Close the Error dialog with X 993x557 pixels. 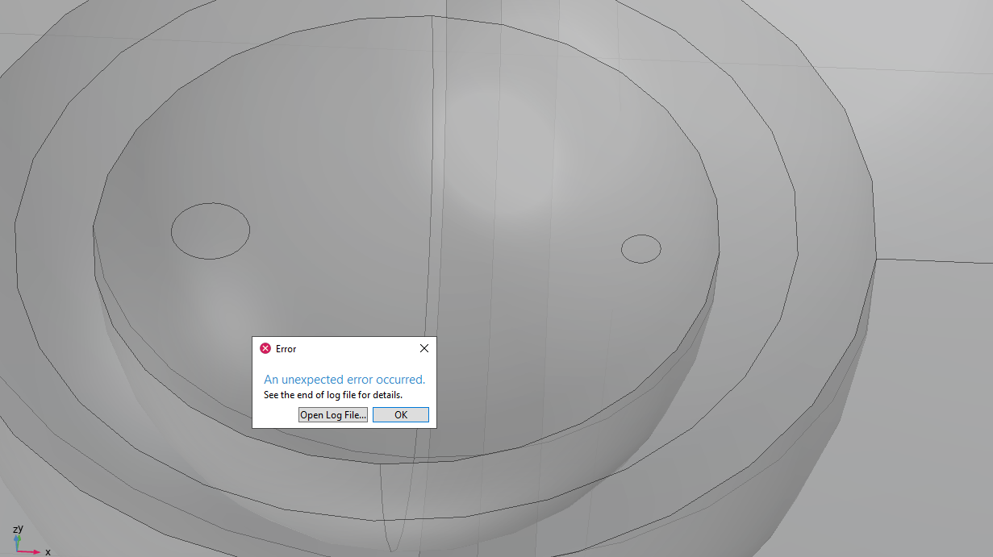(424, 348)
